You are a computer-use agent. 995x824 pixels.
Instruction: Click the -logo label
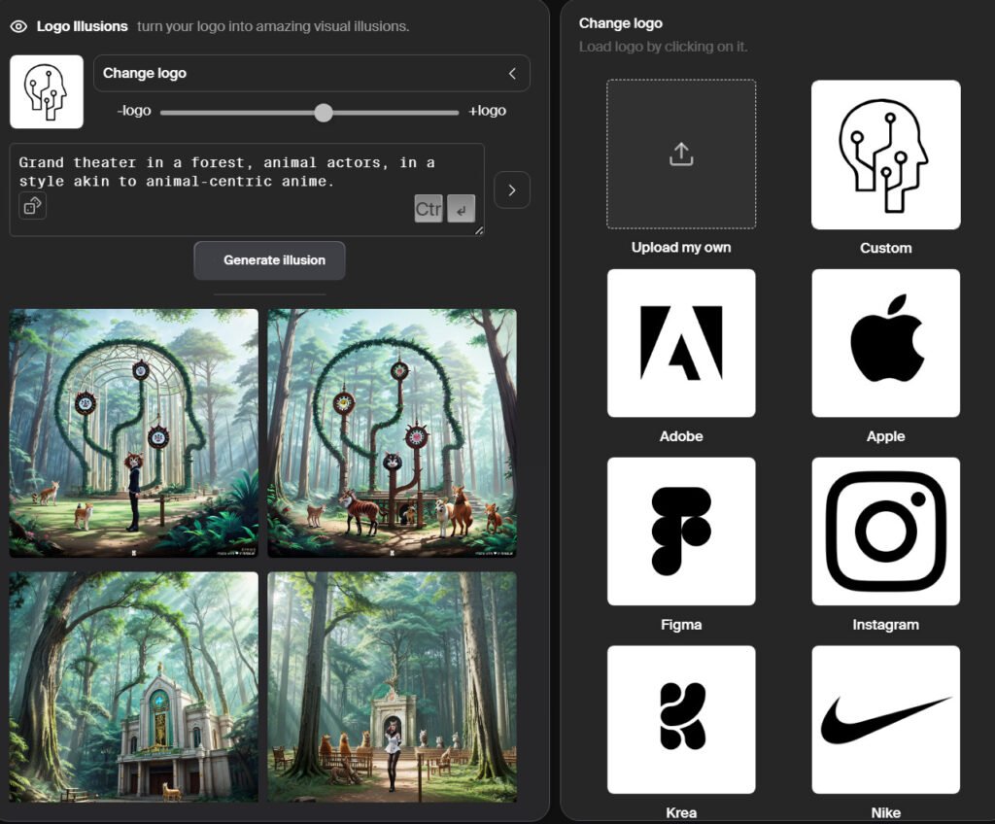(134, 111)
